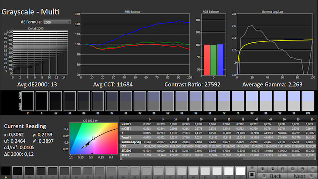318x179 pixels.
Task: Open the dE Formula dropdown
Action: pyautogui.click(x=57, y=21)
